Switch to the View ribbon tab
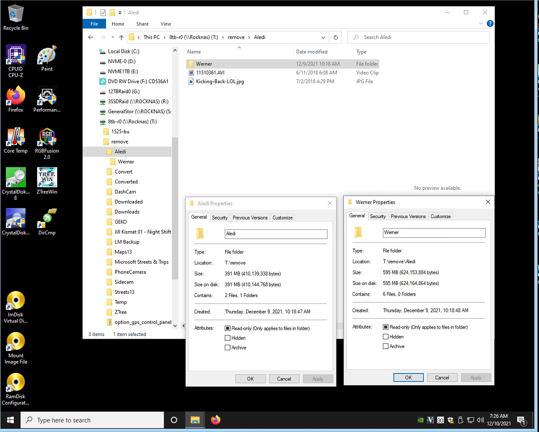Viewport: 539px width, 432px height. tap(165, 24)
